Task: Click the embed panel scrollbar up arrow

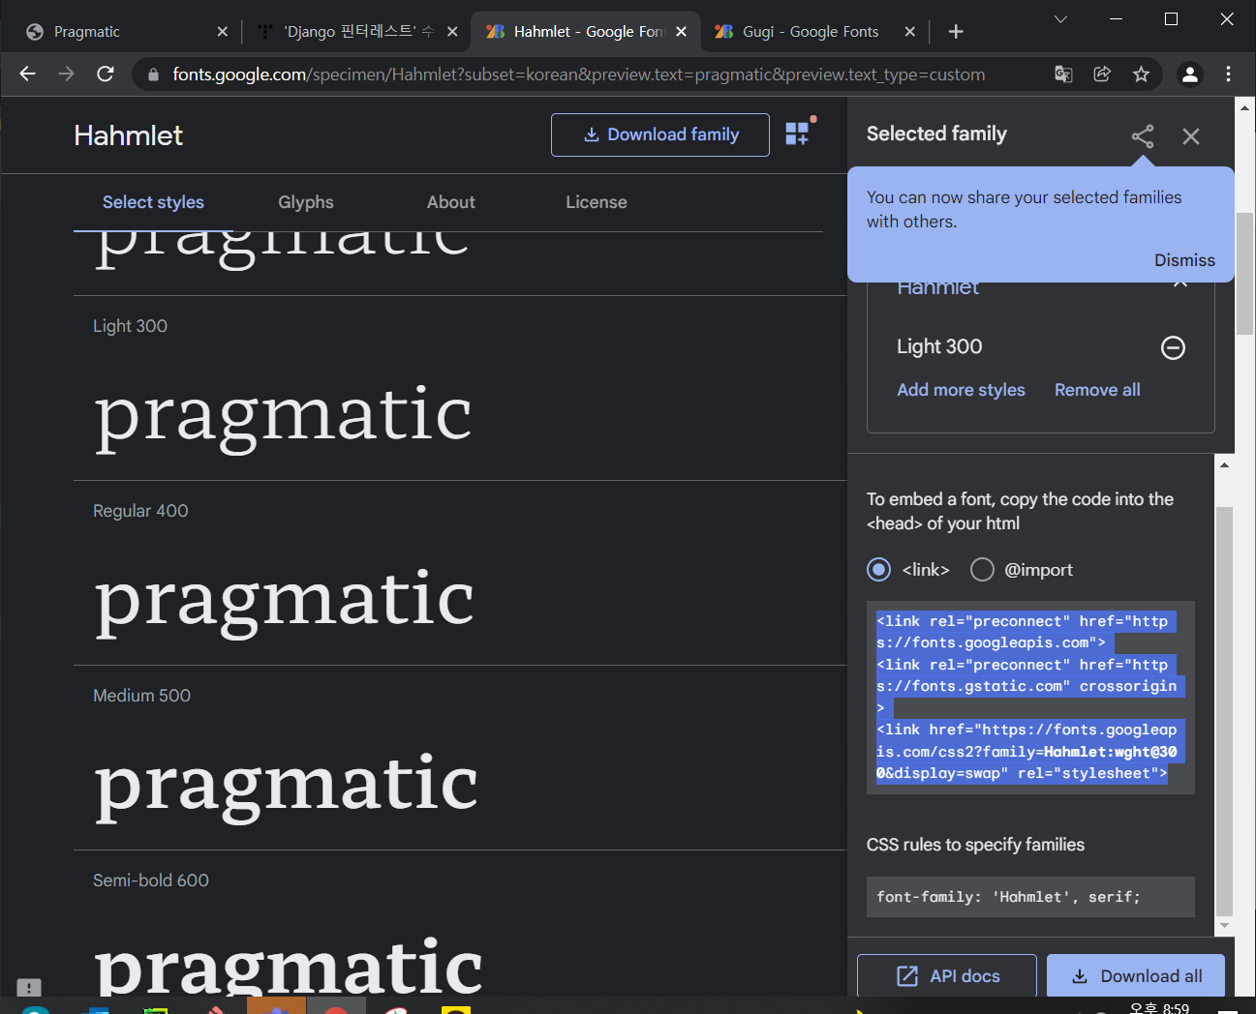Action: coord(1224,465)
